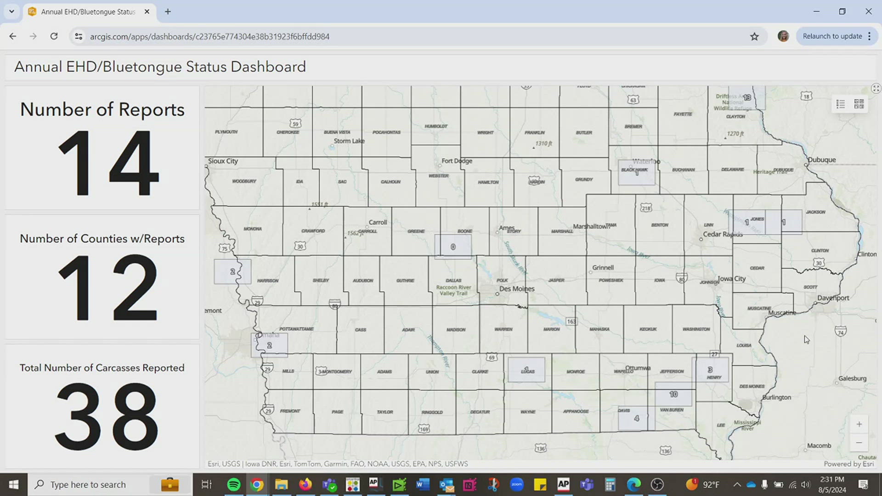Screen dimensions: 882x496
Task: Select Boone county marker showing 0
Action: click(x=453, y=247)
